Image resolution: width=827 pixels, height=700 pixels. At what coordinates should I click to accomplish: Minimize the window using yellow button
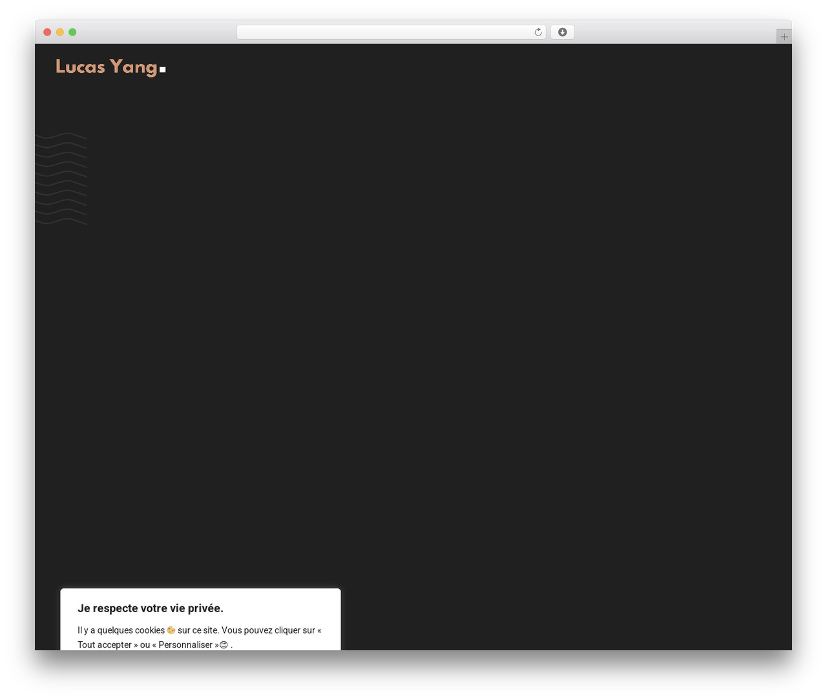point(60,32)
